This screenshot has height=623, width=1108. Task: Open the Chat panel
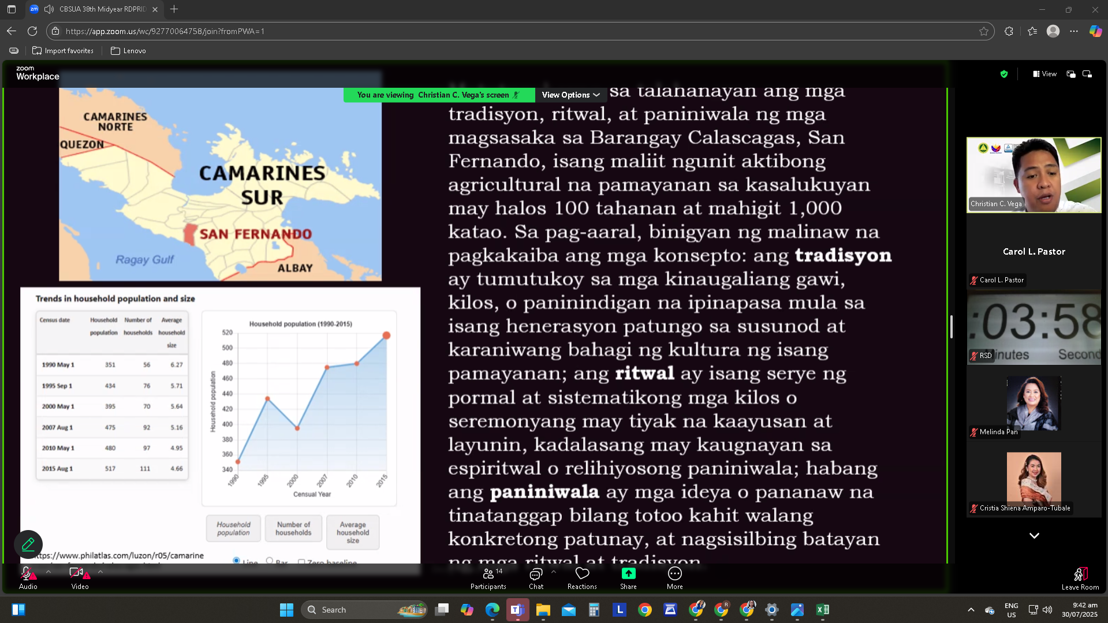point(536,578)
